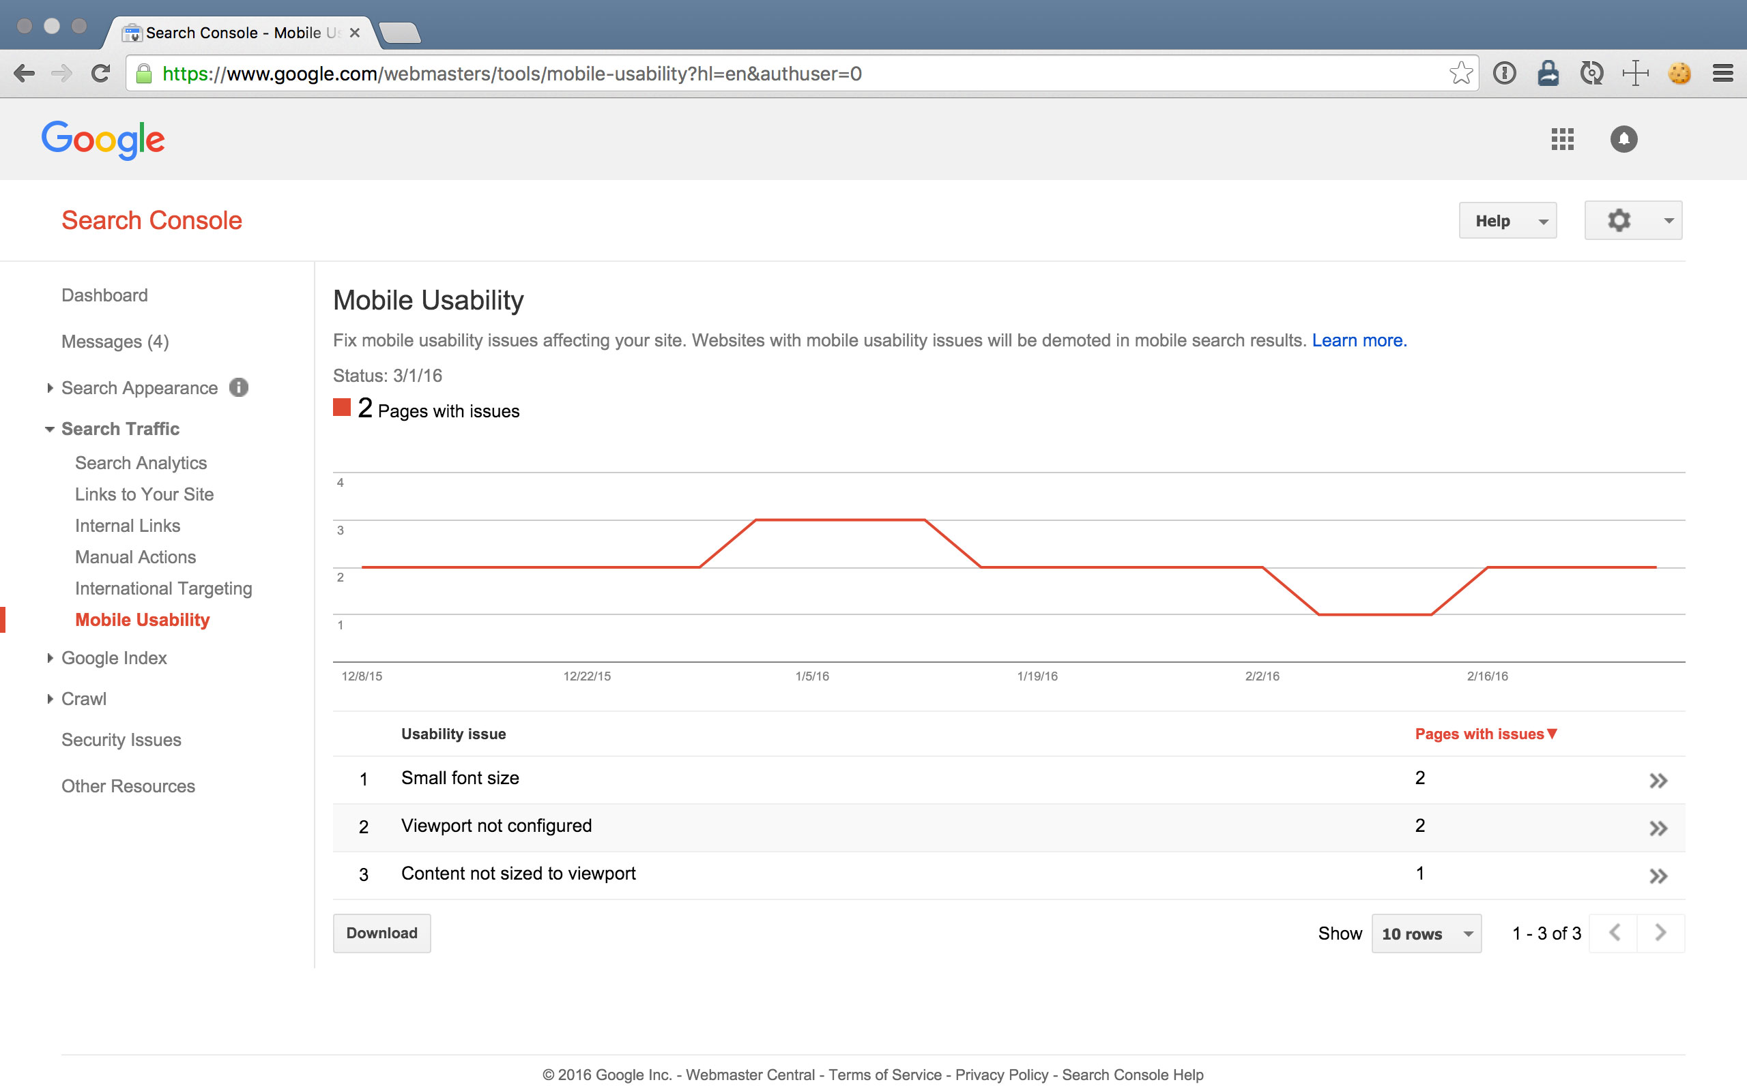Click the Learn more link
This screenshot has height=1091, width=1747.
tap(1359, 340)
